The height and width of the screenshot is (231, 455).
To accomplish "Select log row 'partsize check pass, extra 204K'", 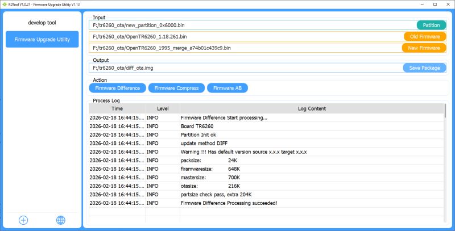I will tap(266, 195).
